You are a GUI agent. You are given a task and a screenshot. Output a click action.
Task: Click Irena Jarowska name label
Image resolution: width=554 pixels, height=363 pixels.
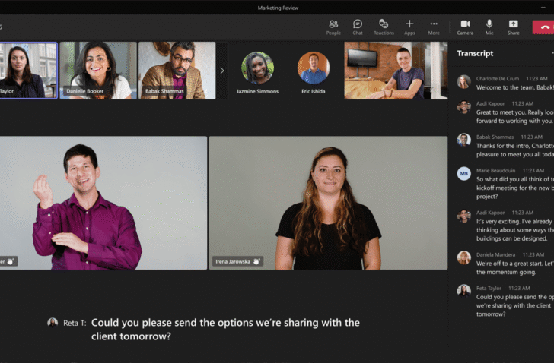(x=233, y=261)
